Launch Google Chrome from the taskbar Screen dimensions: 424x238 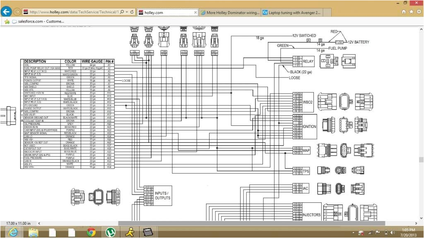click(92, 232)
